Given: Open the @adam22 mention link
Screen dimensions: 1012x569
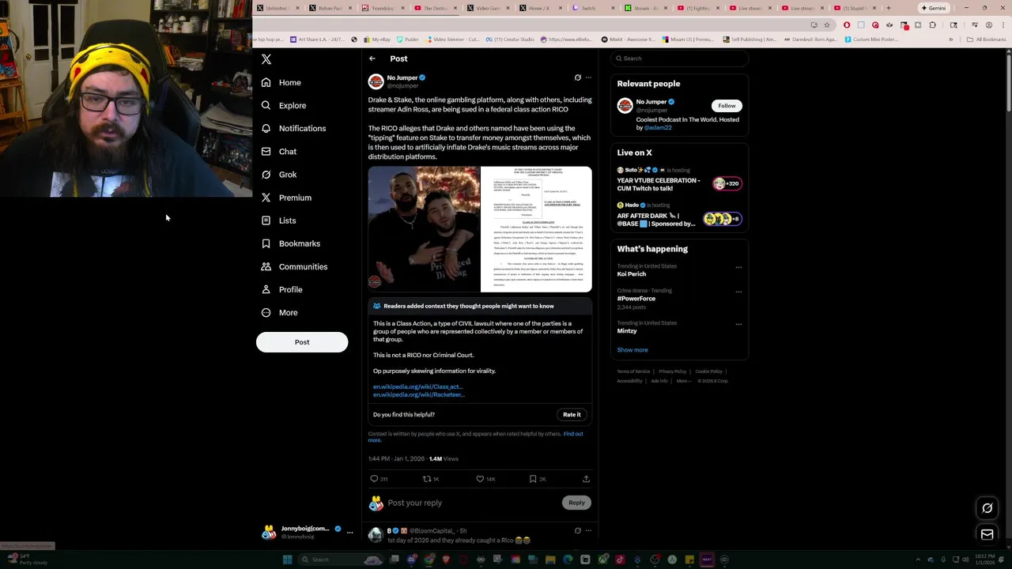Looking at the screenshot, I should click(x=658, y=127).
